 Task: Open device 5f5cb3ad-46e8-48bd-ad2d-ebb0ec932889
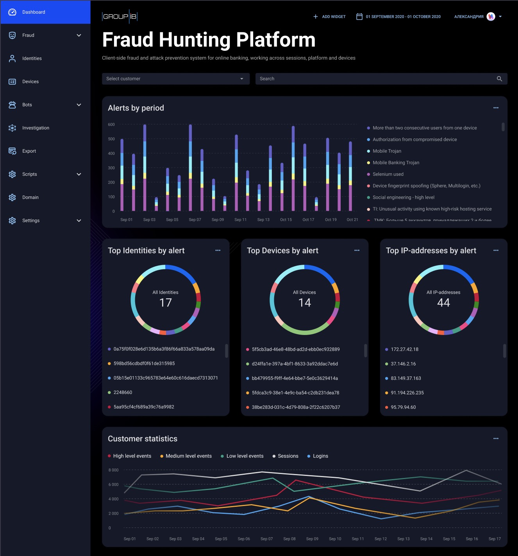coord(296,349)
